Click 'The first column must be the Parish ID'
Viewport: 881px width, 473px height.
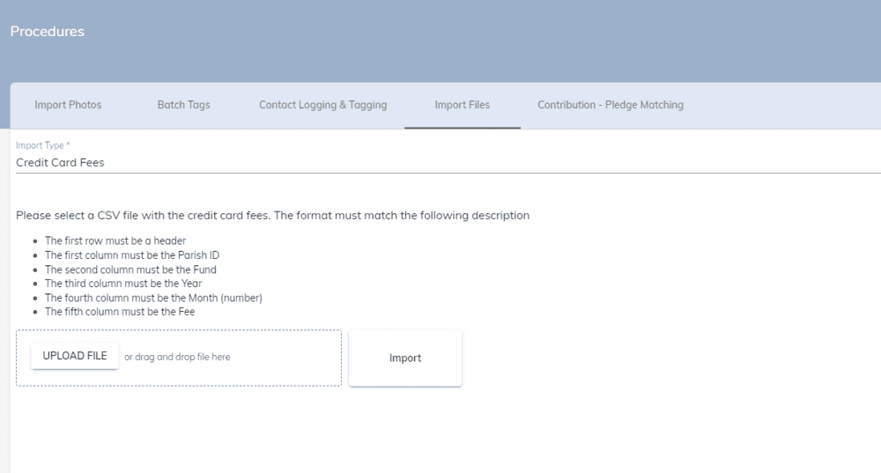tap(132, 255)
